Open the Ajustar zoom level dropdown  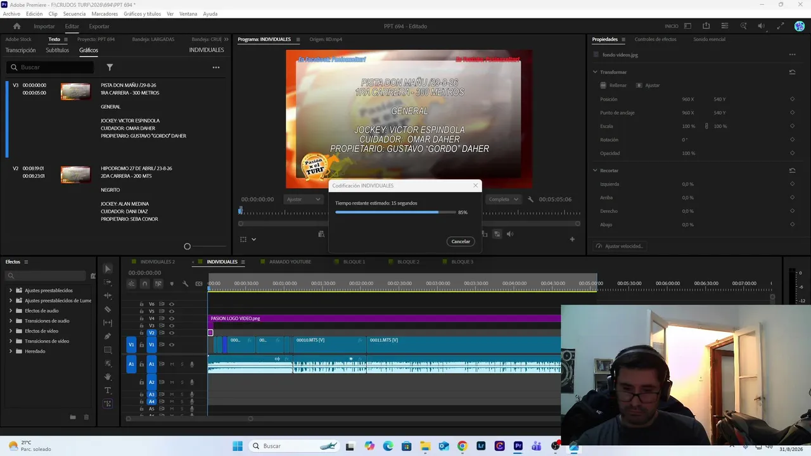(303, 199)
